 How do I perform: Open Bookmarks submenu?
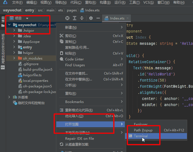coord(91,102)
